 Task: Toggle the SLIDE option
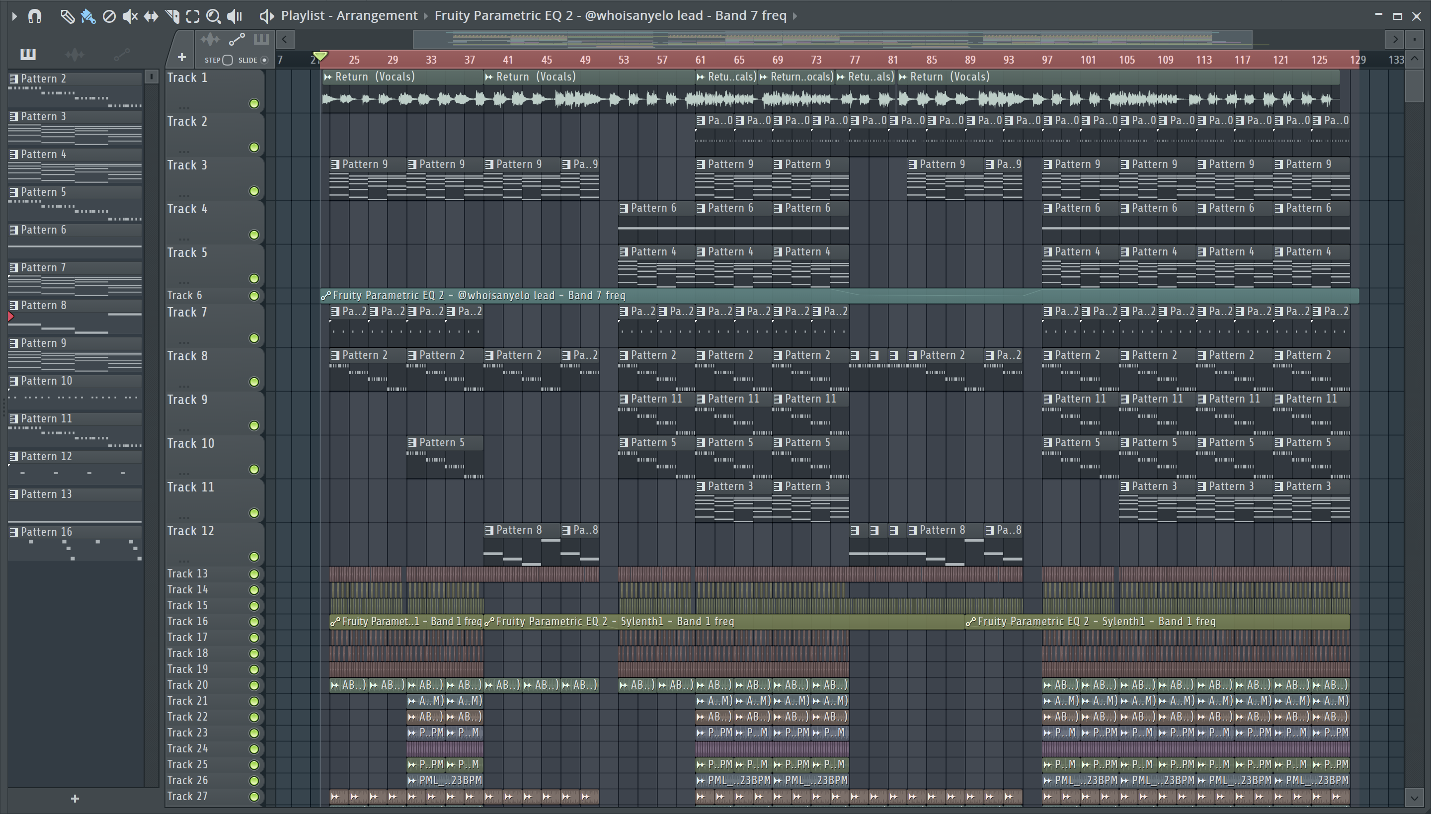click(264, 60)
